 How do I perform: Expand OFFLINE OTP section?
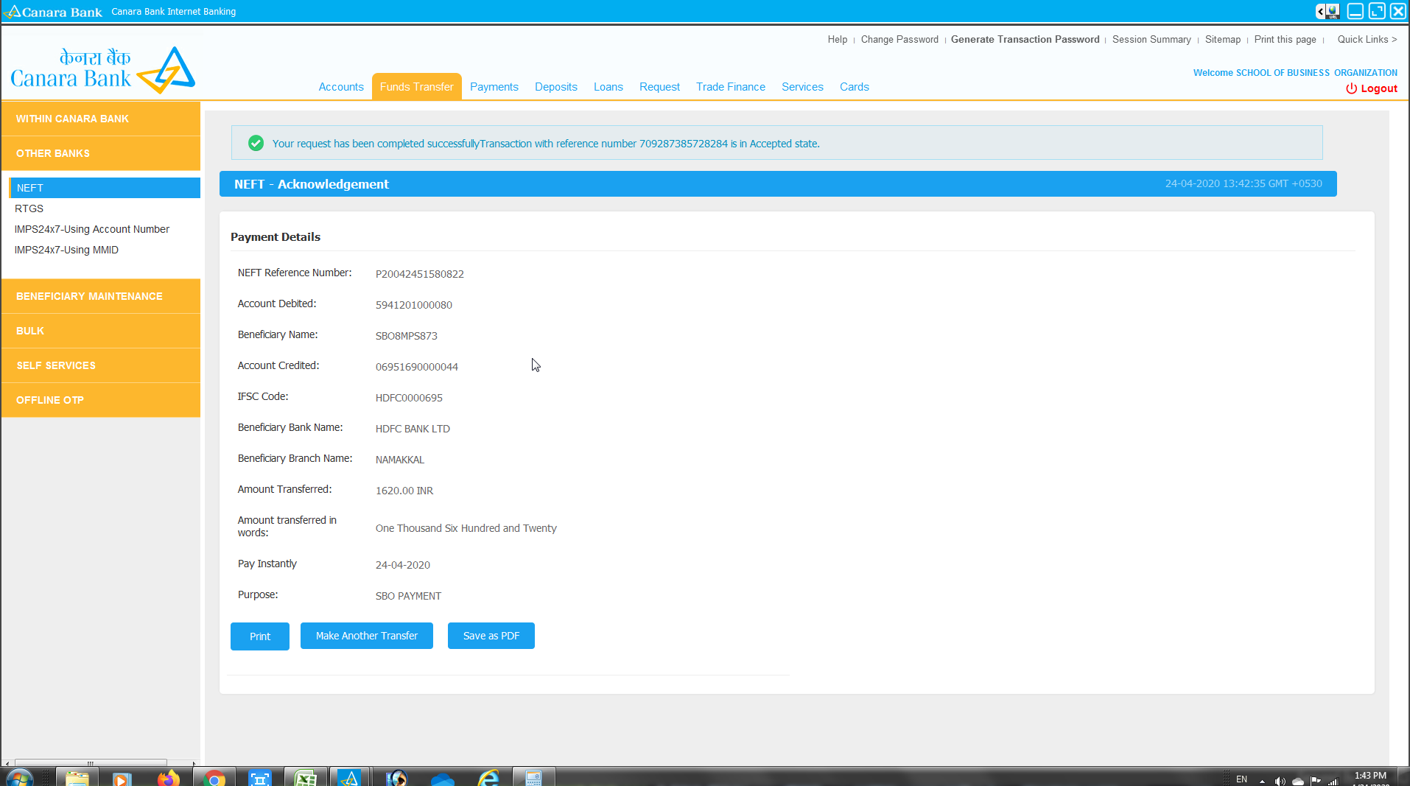click(101, 400)
